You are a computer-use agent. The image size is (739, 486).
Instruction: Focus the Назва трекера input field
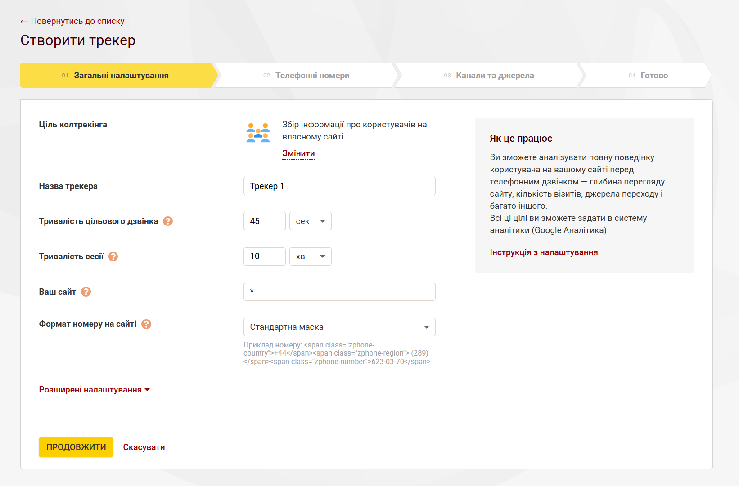coord(339,186)
